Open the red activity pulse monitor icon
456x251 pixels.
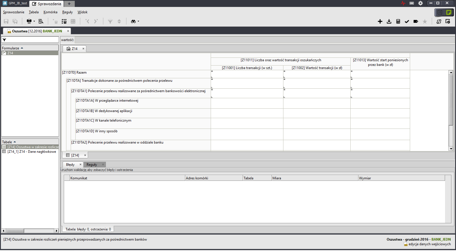(x=403, y=3)
